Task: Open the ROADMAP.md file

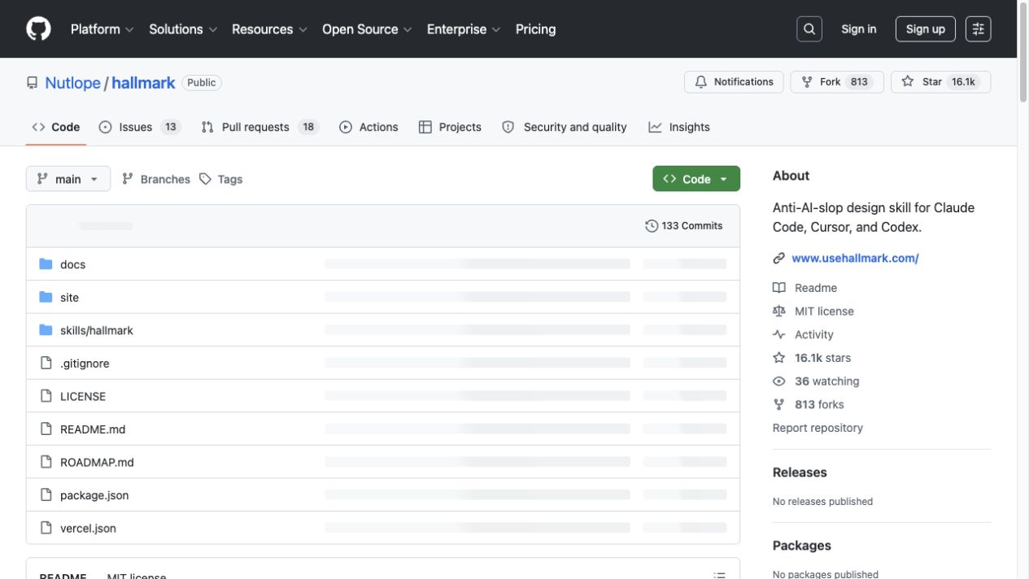Action: click(97, 462)
